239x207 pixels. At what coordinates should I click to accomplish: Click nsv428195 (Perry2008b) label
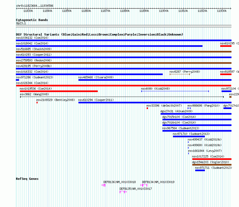click(34, 66)
